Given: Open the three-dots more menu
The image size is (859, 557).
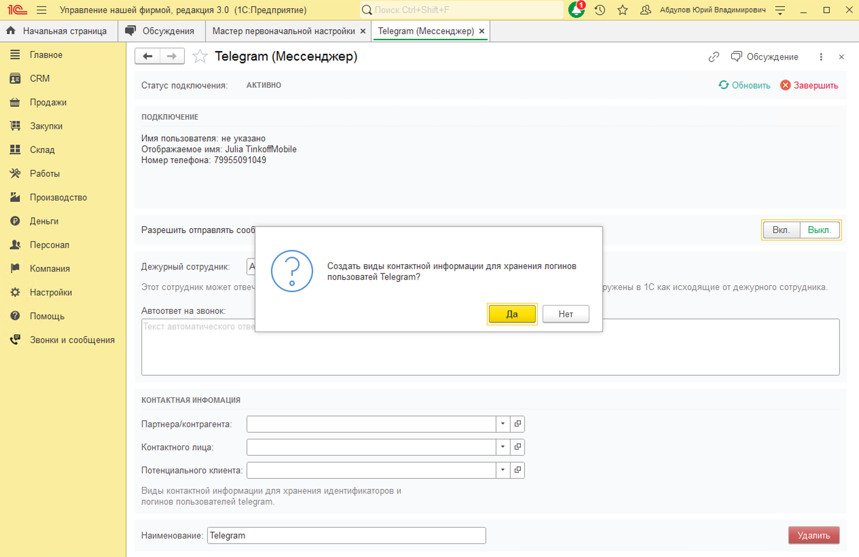Looking at the screenshot, I should [821, 57].
